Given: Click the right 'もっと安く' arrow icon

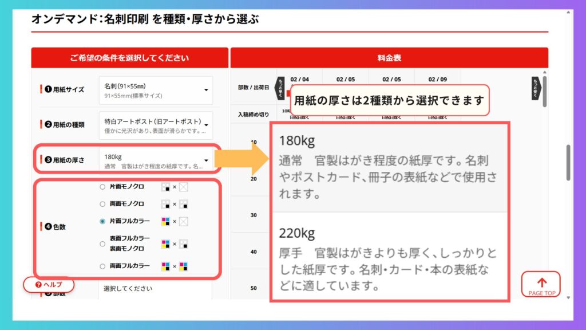Looking at the screenshot, I should [536, 88].
